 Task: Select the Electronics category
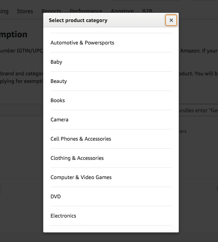point(111,216)
